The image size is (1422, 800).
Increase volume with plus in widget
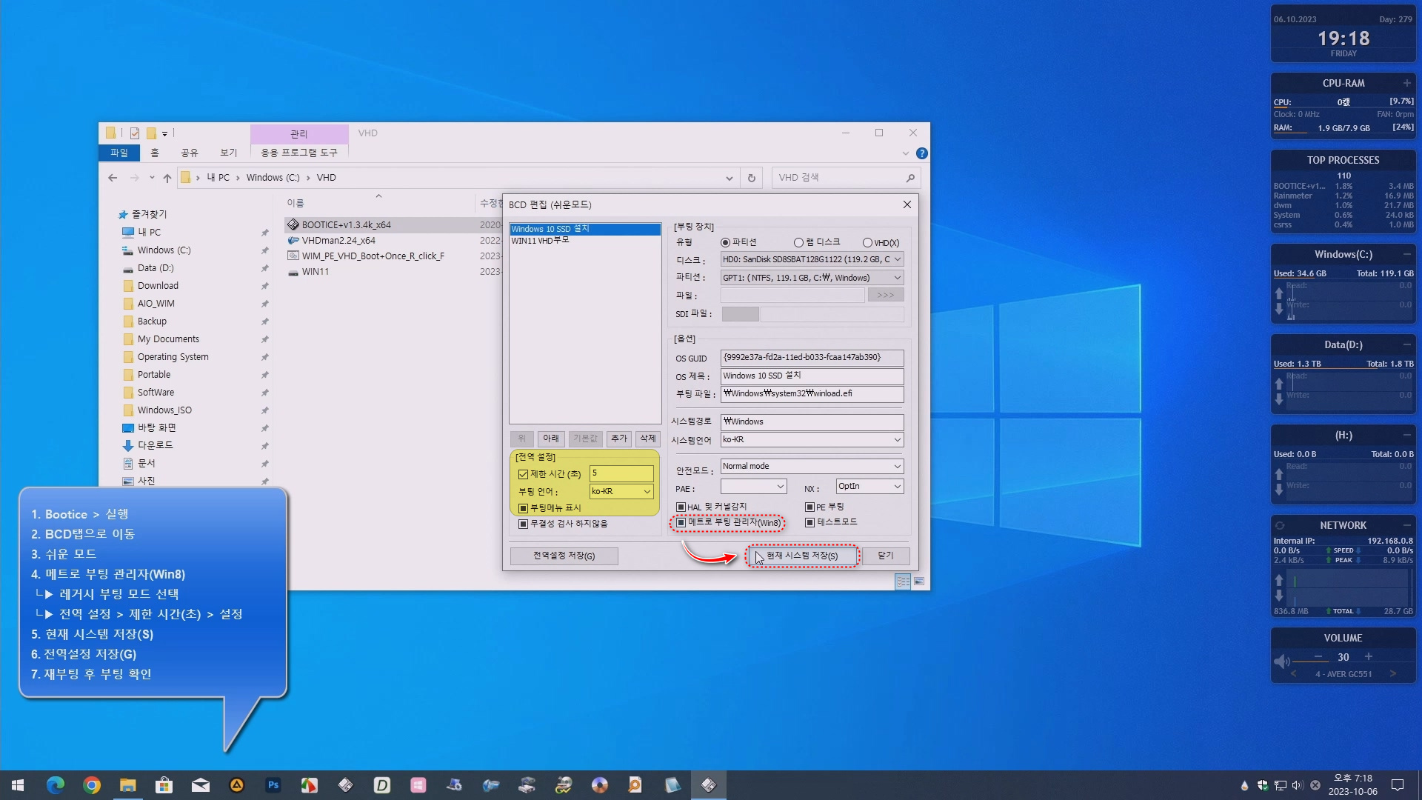pyautogui.click(x=1369, y=657)
